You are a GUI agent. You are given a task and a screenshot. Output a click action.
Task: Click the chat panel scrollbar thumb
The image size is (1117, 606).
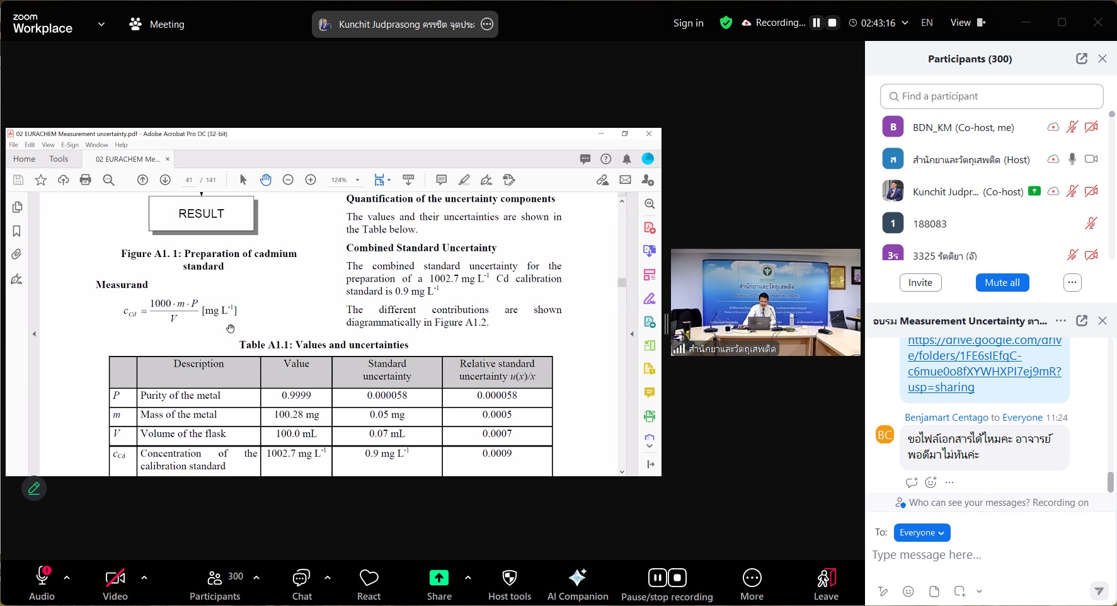point(1110,482)
